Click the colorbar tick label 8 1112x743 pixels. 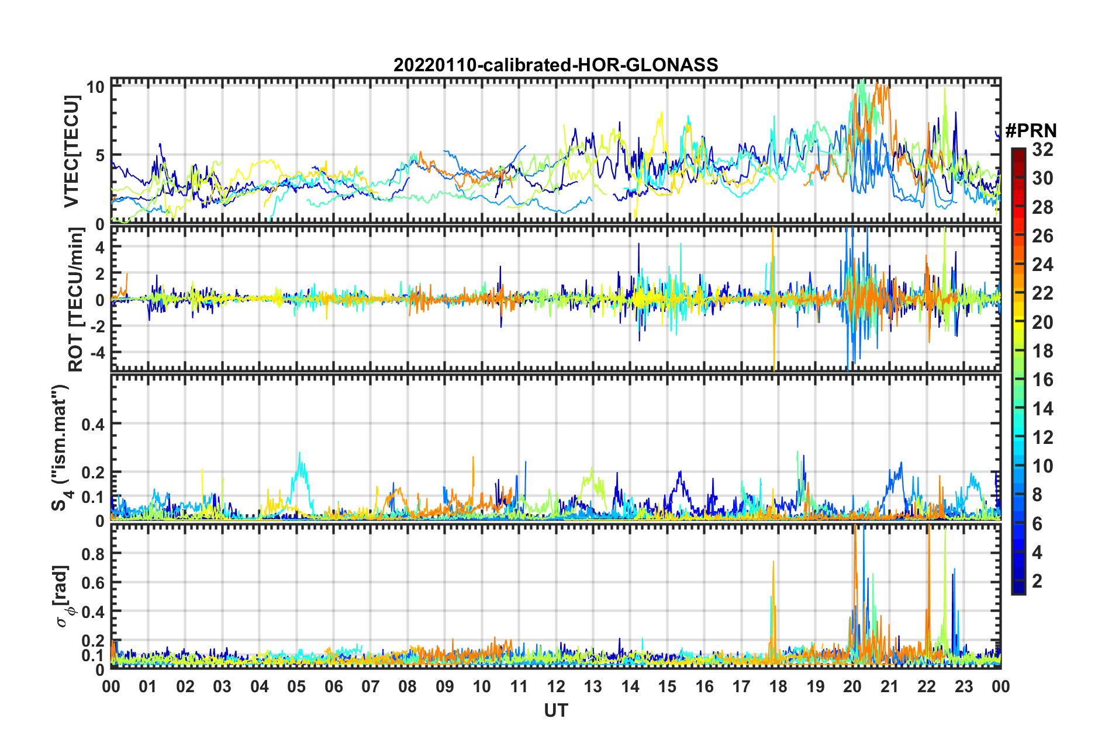click(1037, 495)
